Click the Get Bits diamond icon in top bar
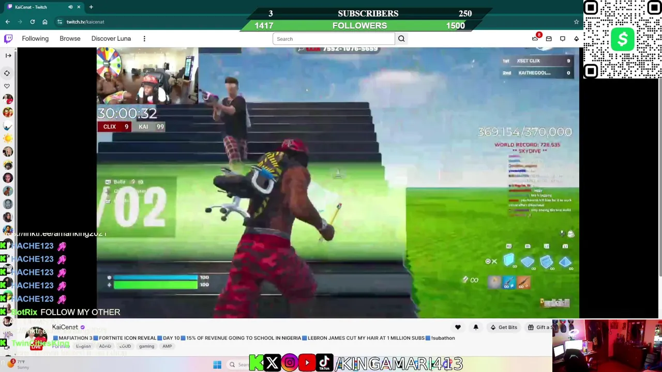 [576, 39]
